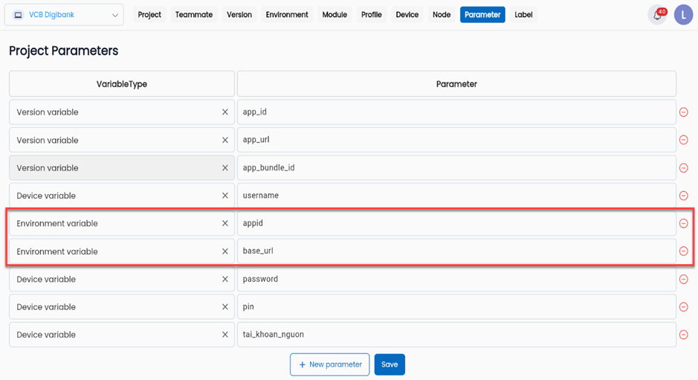Clear the variable type for app_id

[x=225, y=112]
